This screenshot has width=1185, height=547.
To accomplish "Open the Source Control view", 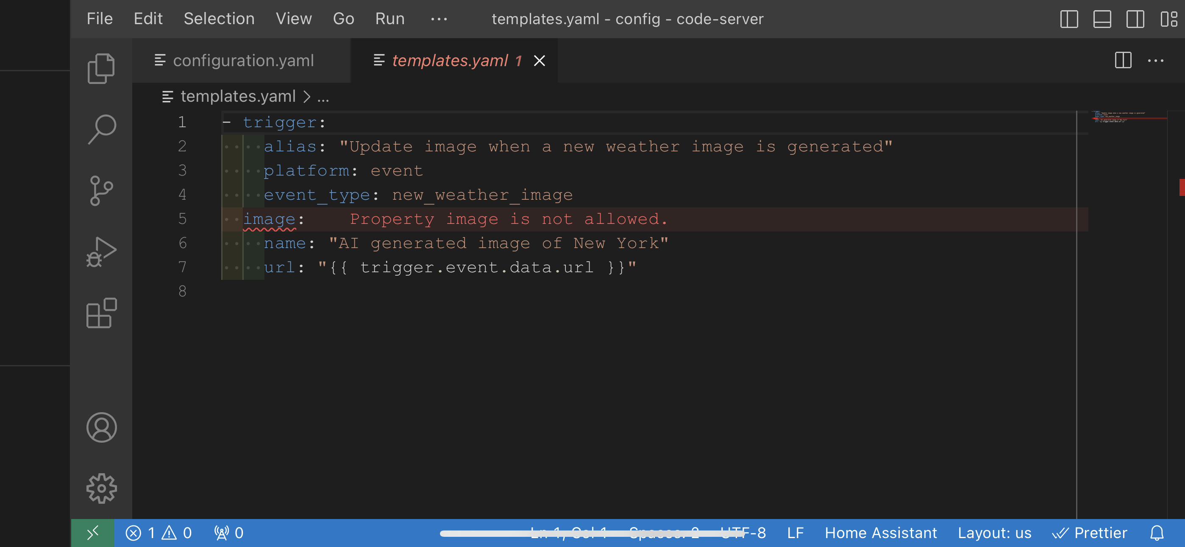I will point(101,191).
